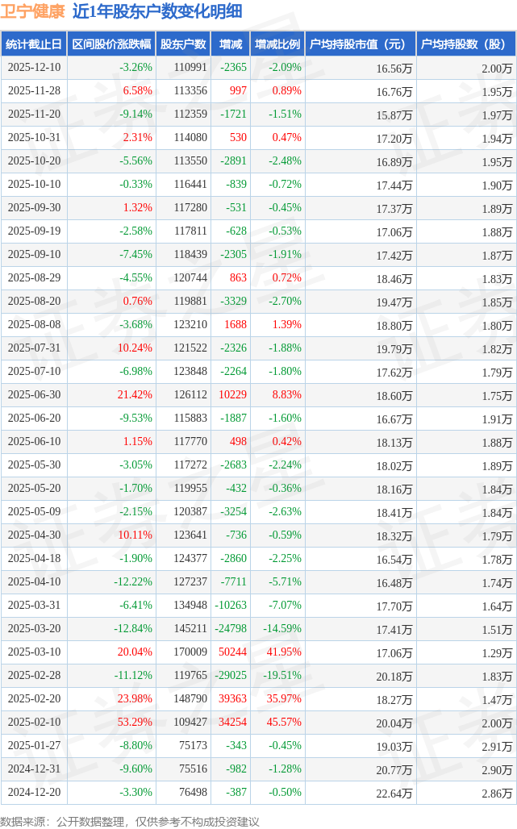Viewport: 517px width, 829px height.
Task: Click the 户均持股市值(元) column header
Action: [360, 44]
